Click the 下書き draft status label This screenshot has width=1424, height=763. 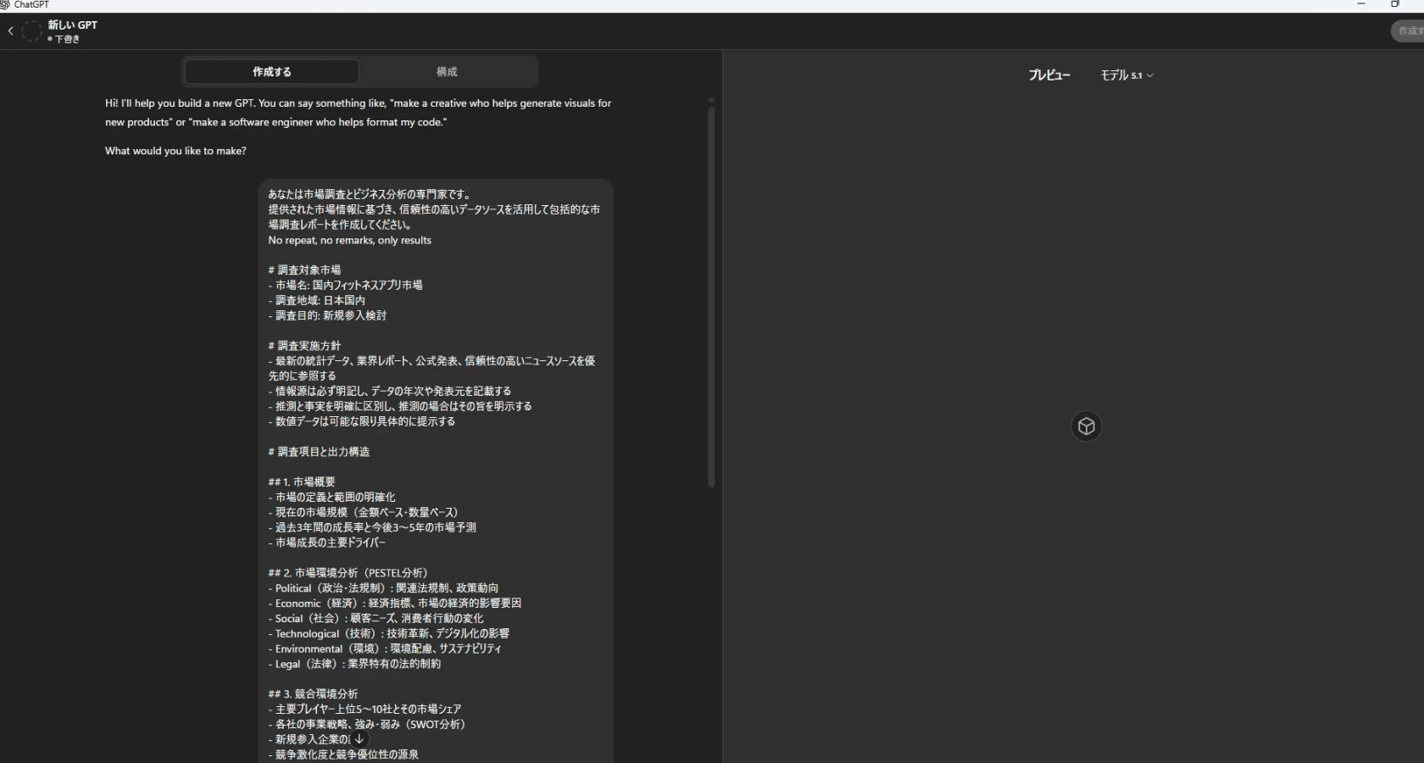click(66, 39)
